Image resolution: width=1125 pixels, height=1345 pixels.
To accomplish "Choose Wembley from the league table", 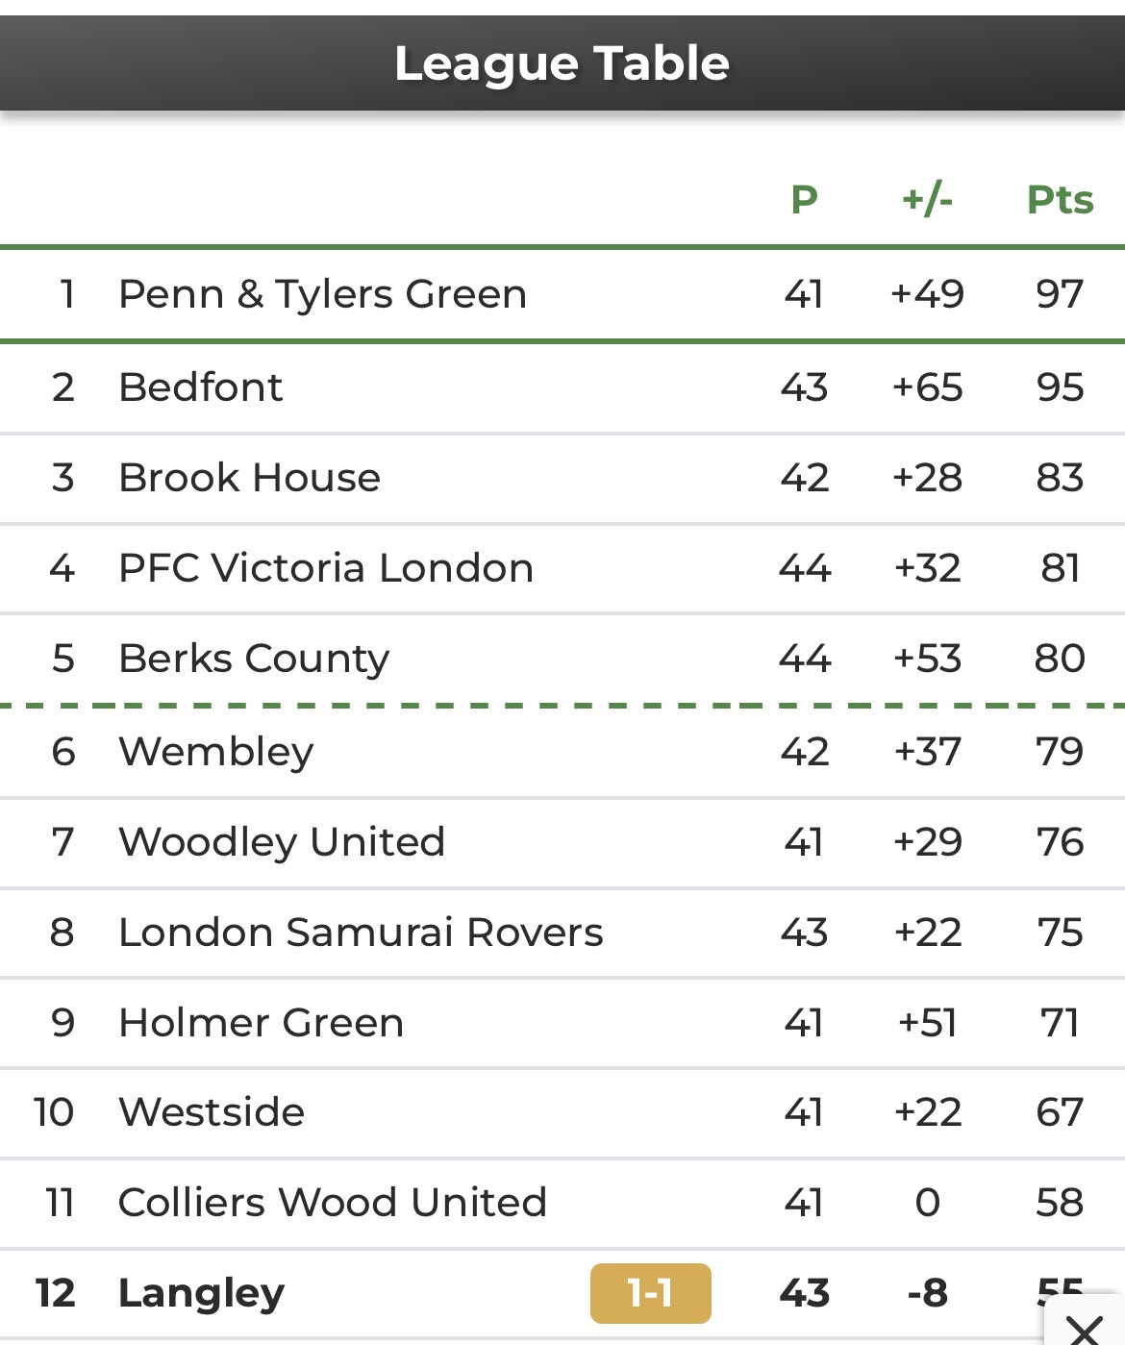I will [x=562, y=752].
